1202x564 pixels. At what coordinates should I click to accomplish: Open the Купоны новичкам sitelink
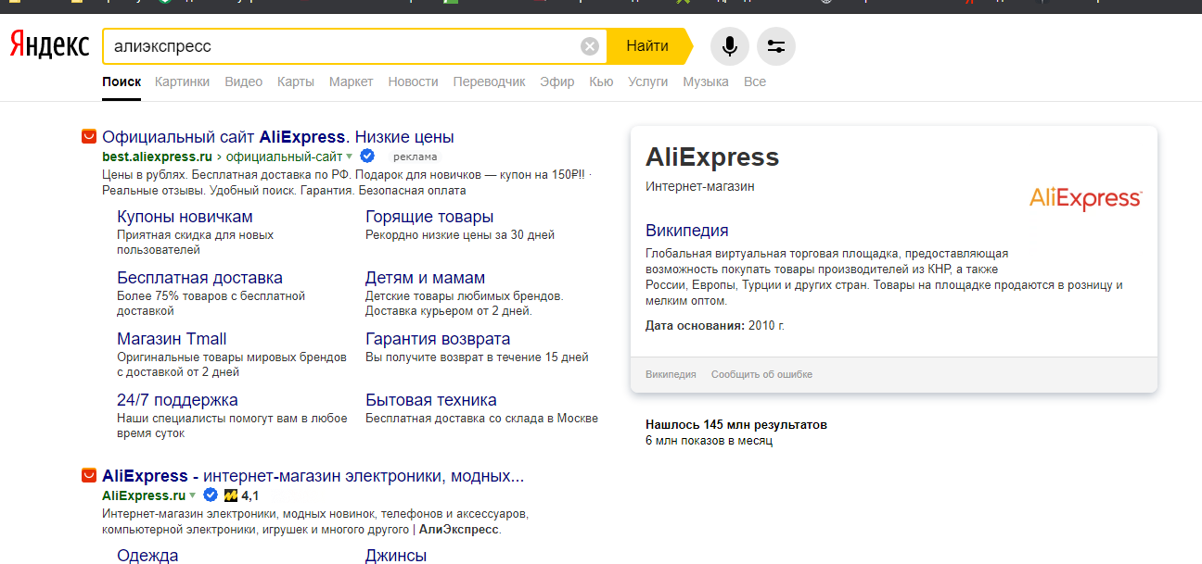tap(185, 217)
